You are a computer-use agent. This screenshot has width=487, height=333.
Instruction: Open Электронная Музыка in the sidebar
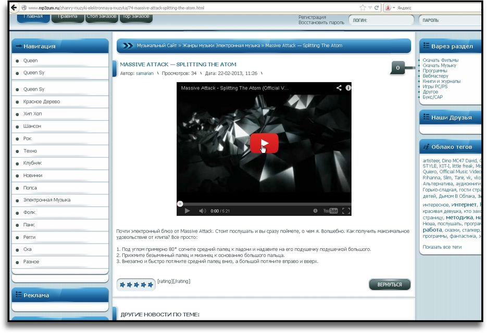[x=46, y=200]
